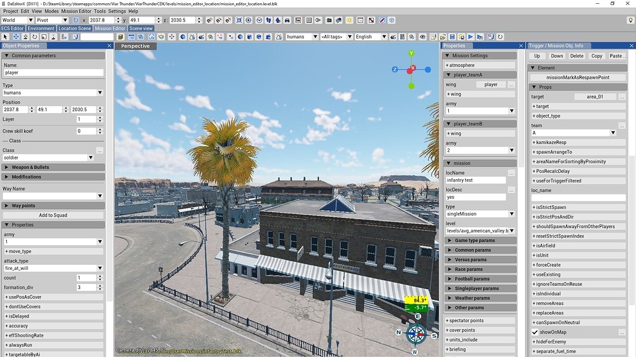Click the second magnet snap icon
Image resolution: width=636 pixels, height=357 pixels.
pos(219,20)
